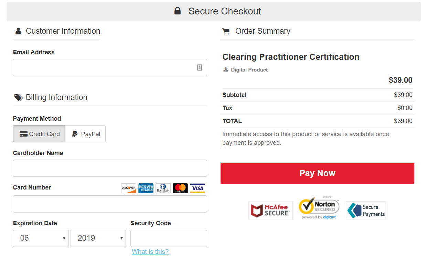Image resolution: width=425 pixels, height=260 pixels.
Task: Click the Digital Product download icon
Action: tap(226, 69)
